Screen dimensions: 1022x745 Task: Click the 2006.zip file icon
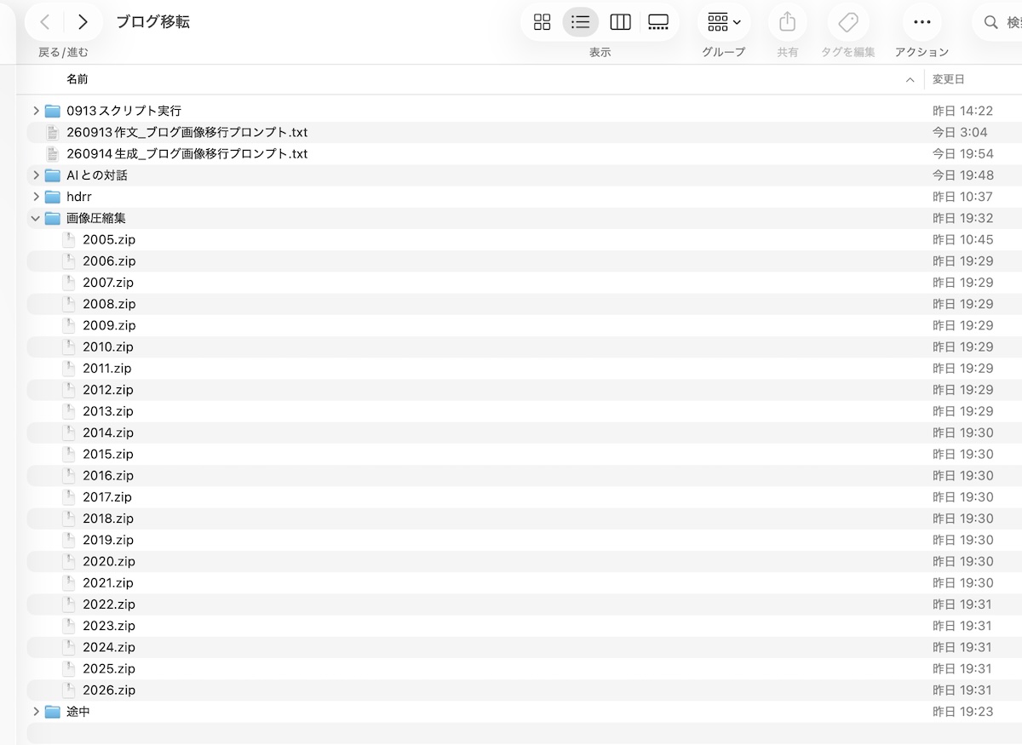click(x=68, y=261)
